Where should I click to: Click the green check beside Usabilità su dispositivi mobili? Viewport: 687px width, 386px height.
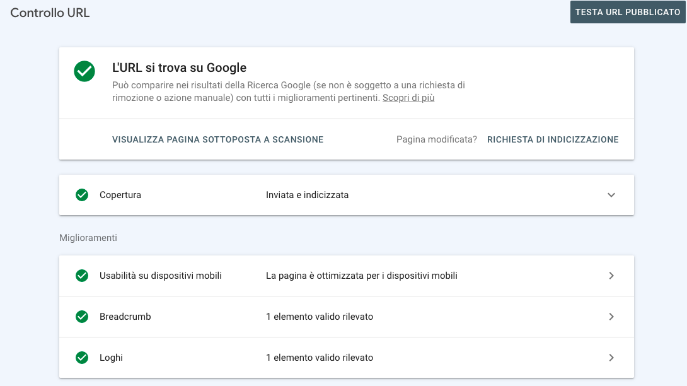tap(82, 276)
